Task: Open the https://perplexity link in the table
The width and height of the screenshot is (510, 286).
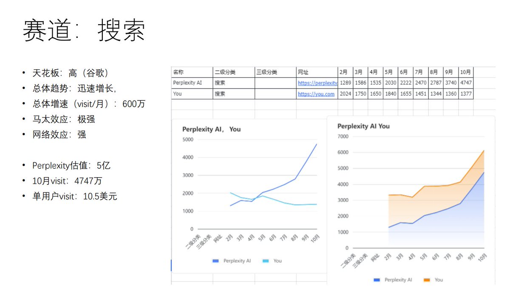Action: 317,83
